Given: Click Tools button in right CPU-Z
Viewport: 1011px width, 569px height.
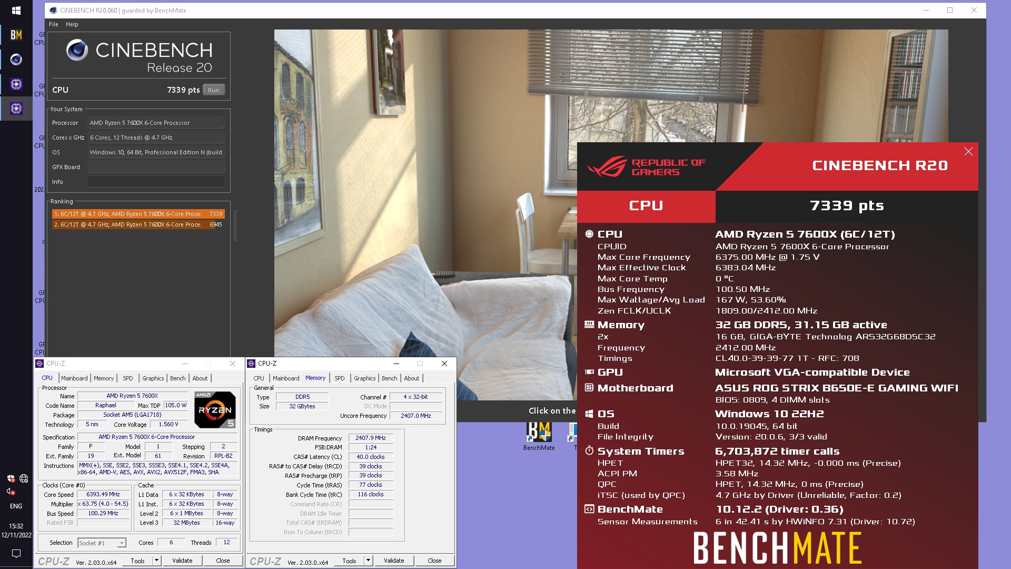Looking at the screenshot, I should pyautogui.click(x=350, y=561).
